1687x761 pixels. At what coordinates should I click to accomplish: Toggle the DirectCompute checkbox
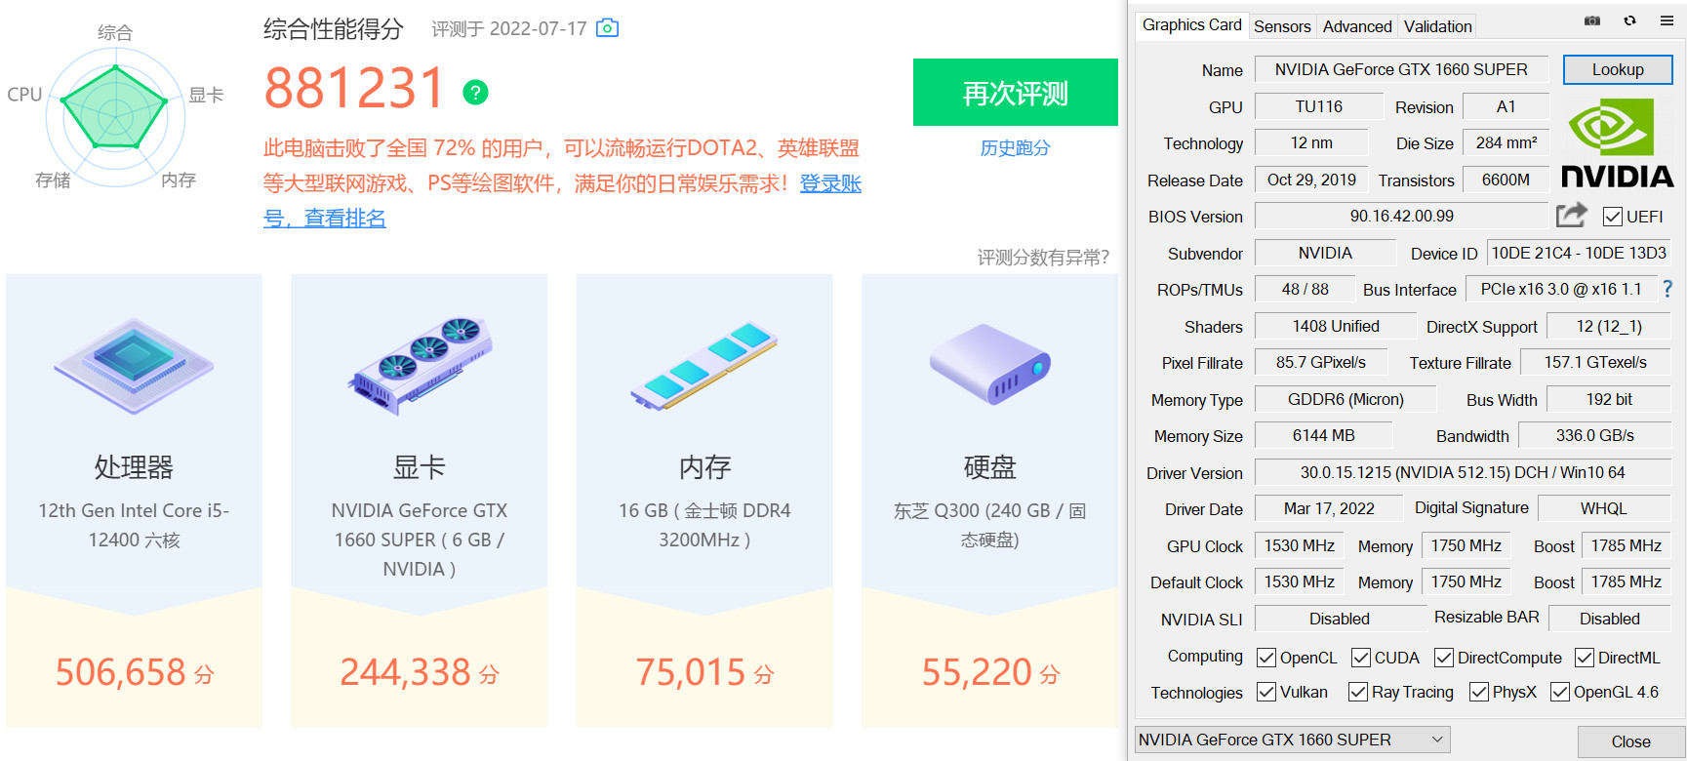(1444, 658)
